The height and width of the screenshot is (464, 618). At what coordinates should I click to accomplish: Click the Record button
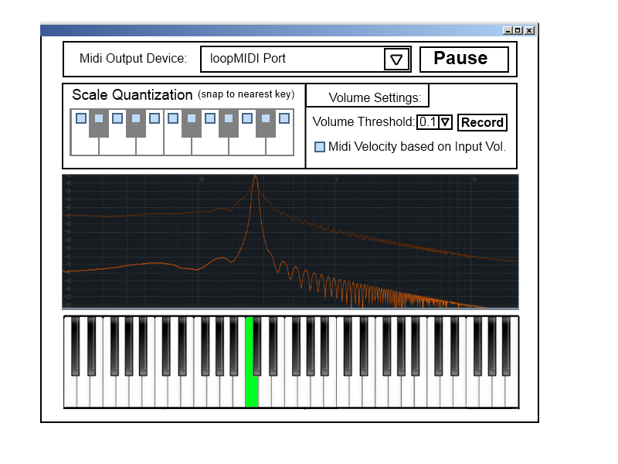point(482,122)
